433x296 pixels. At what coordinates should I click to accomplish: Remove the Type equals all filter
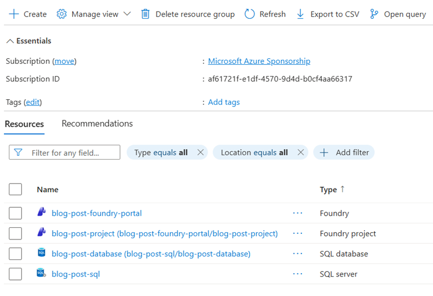(200, 152)
